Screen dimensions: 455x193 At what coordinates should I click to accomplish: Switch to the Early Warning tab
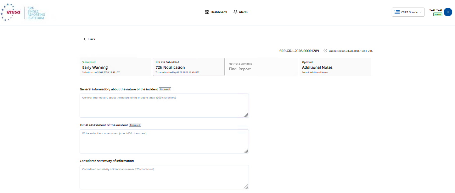(x=115, y=67)
